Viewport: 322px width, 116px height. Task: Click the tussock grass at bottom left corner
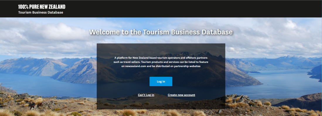tap(12, 111)
